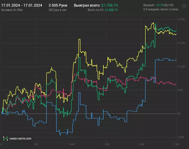189x149 pixels.
Task: Click the Выиграл всего label
Action: click(87, 5)
